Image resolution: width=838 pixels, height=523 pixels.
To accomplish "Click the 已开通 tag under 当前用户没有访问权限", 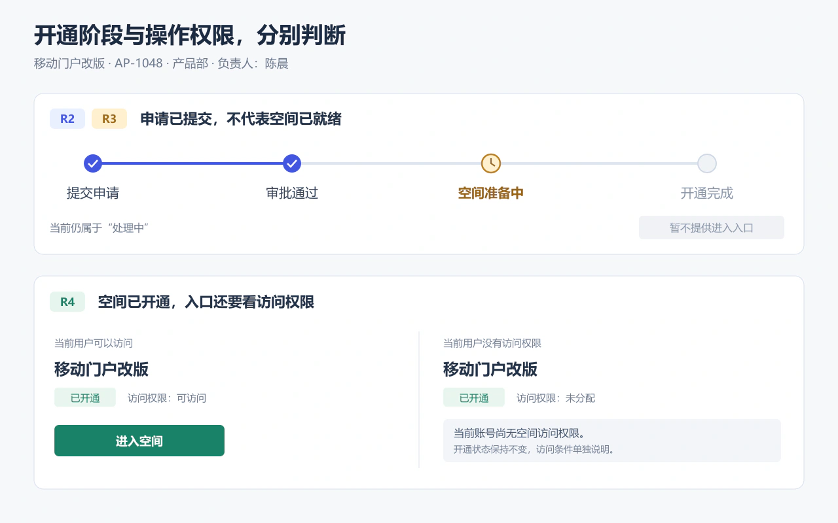I will [x=474, y=397].
